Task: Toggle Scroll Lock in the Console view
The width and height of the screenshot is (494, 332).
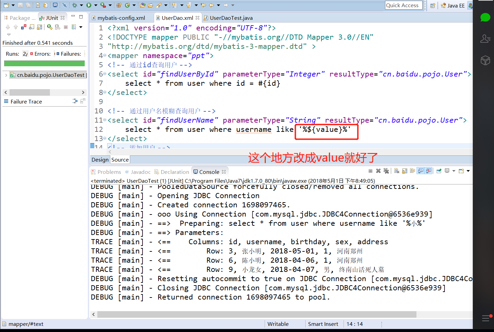Action: 404,171
